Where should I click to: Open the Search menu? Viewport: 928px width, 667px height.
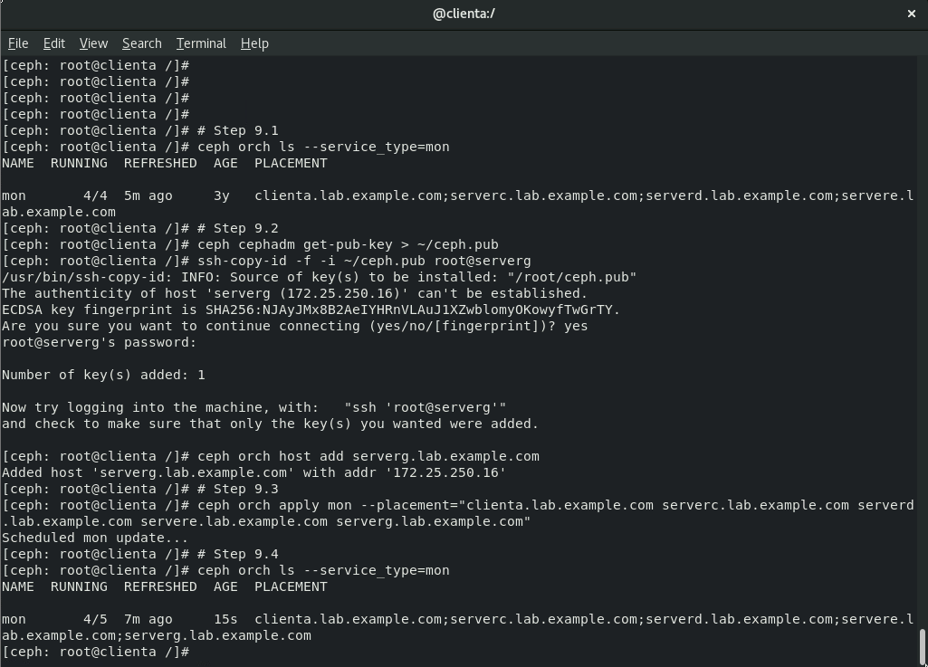[x=141, y=43]
